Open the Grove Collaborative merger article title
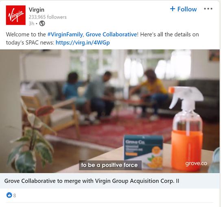Viewport: 221px width, 207px height. 92,181
